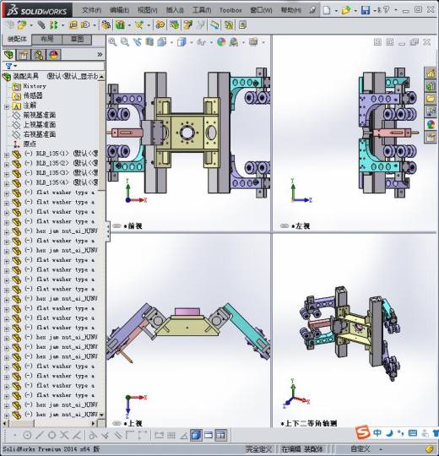The width and height of the screenshot is (439, 456).
Task: Click the New document icon
Action: (327, 10)
